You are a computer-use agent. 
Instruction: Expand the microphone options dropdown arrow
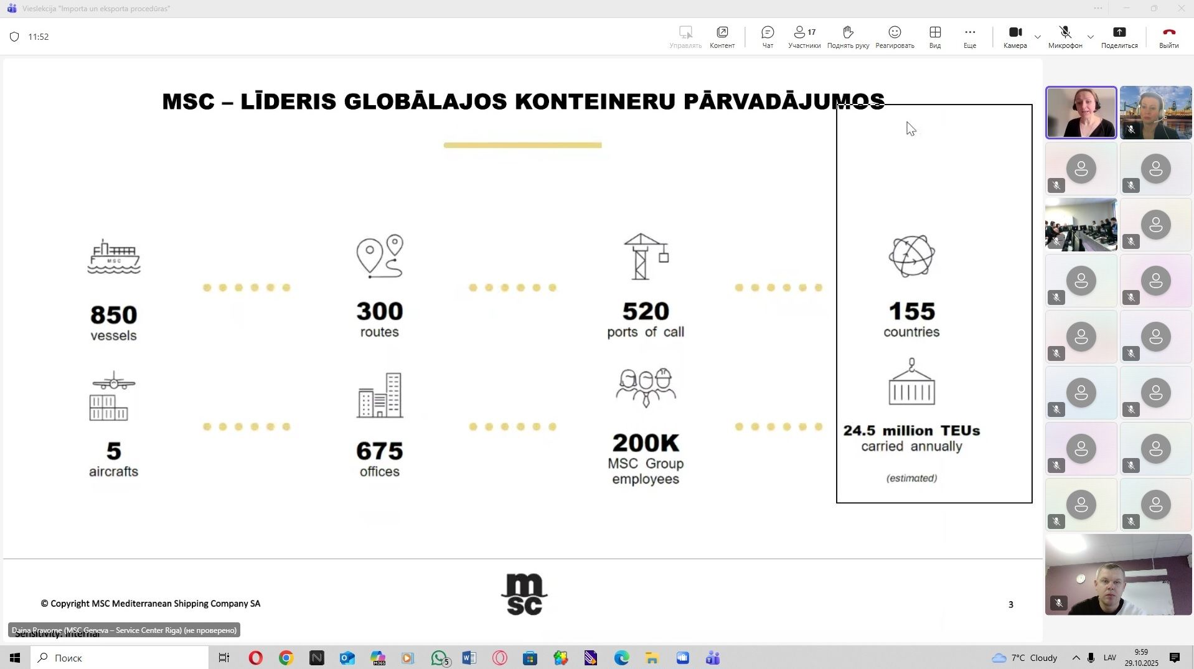point(1090,37)
